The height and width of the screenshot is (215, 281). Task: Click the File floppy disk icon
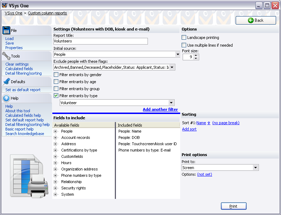(x=6, y=31)
